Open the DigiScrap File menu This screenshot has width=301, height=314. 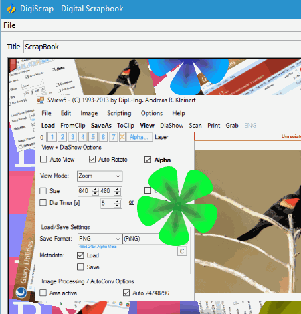(9, 25)
